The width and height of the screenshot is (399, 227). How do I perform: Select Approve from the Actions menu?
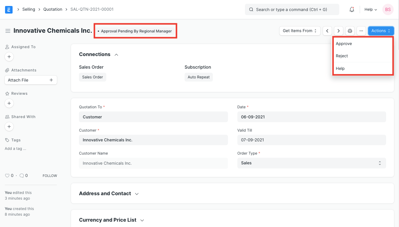(x=344, y=43)
